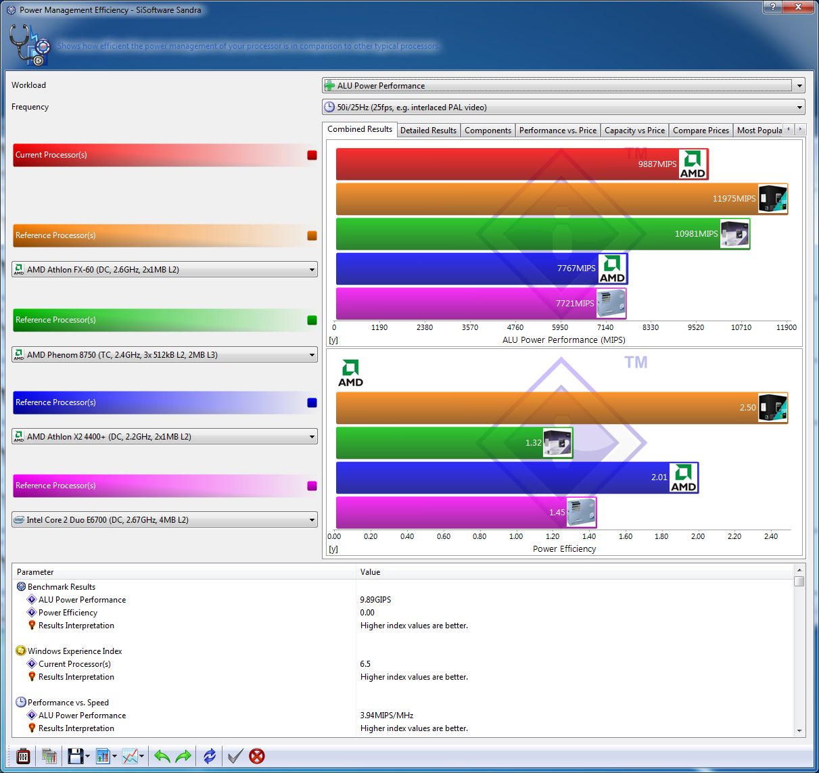This screenshot has width=819, height=773.
Task: Click the 2.50 power efficiency bar
Action: [x=561, y=408]
